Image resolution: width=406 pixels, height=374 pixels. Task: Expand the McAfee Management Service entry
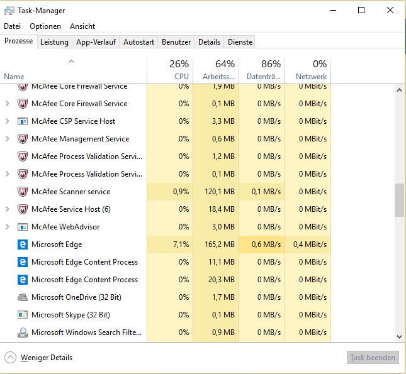[8, 139]
